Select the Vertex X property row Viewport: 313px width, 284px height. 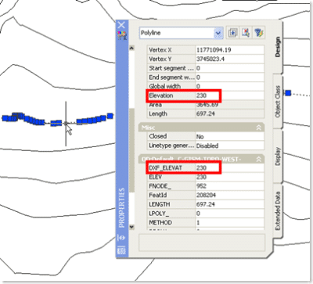(x=206, y=50)
